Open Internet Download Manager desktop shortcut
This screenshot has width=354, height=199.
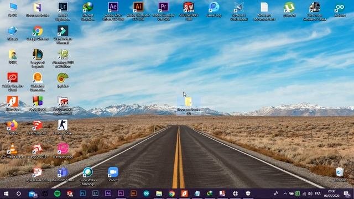88,12
